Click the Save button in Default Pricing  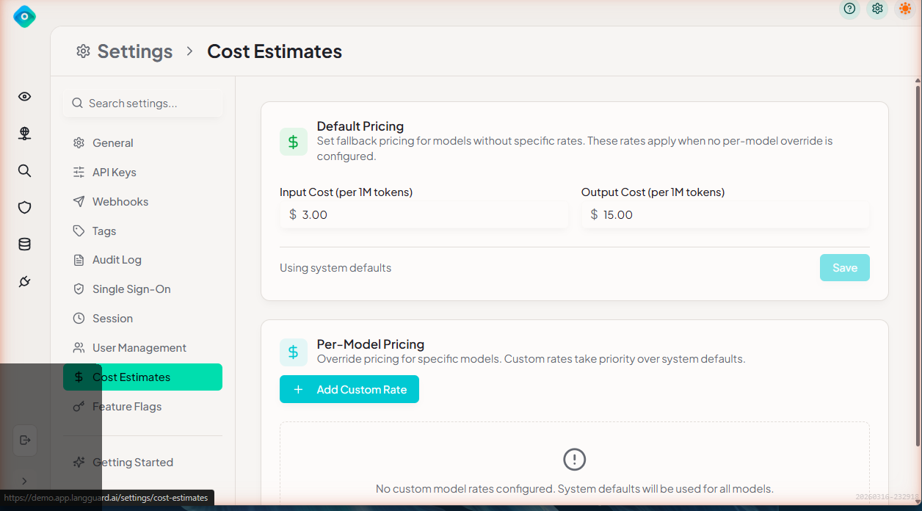point(844,268)
